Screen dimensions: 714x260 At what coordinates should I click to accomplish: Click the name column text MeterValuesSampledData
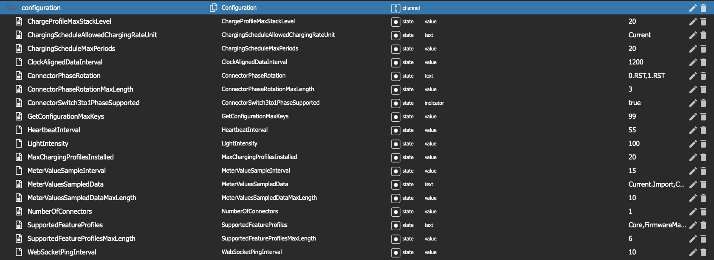click(255, 184)
